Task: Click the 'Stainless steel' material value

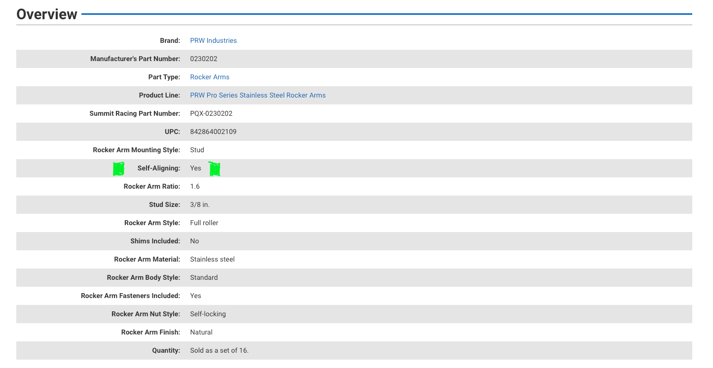Action: [212, 259]
